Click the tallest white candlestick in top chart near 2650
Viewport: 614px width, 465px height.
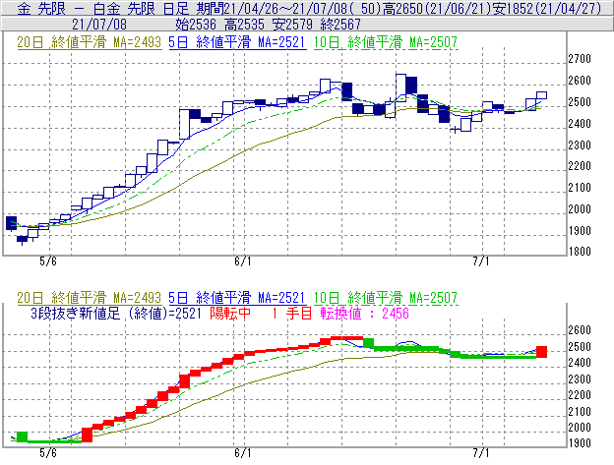click(400, 87)
